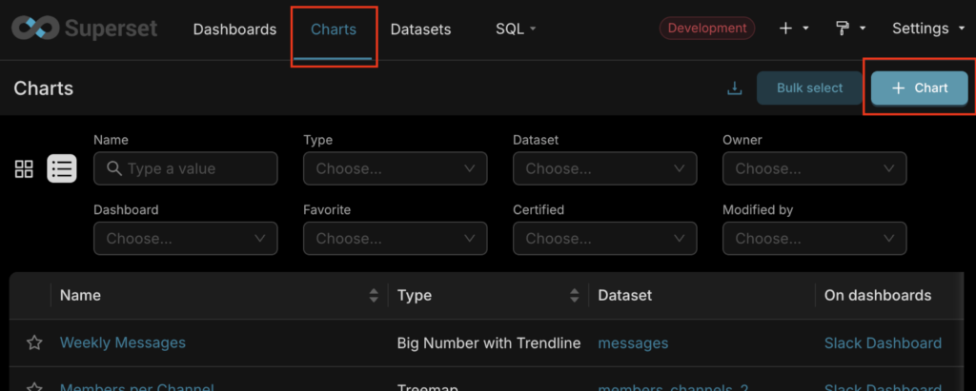Open the Weekly Messages chart link
Screen dimensions: 976x391
coord(123,342)
